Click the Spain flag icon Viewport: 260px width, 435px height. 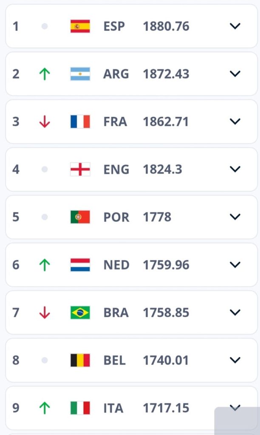(80, 26)
